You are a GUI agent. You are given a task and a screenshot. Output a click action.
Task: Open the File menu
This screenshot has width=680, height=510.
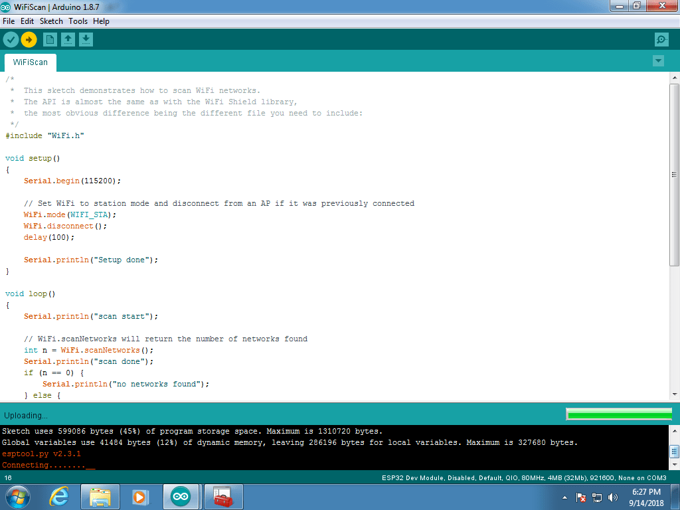coord(9,21)
